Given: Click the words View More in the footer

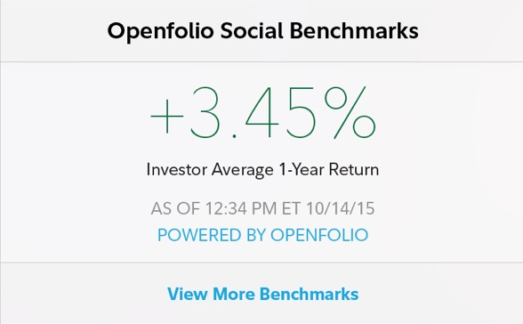Looking at the screenshot, I should 212,294.
